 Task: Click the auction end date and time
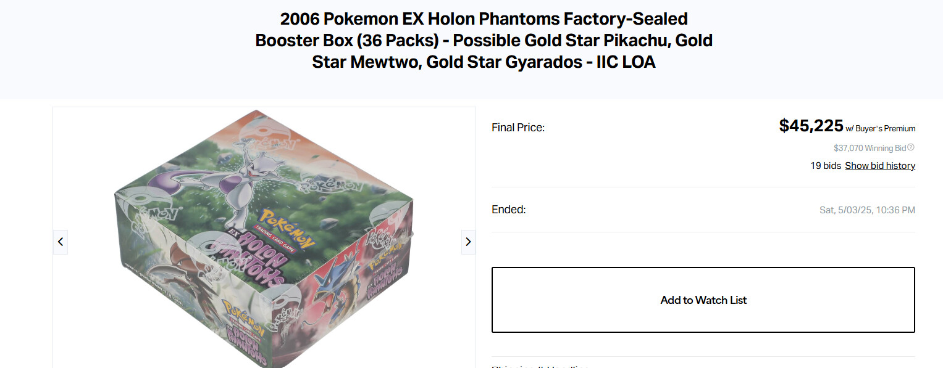coord(867,210)
